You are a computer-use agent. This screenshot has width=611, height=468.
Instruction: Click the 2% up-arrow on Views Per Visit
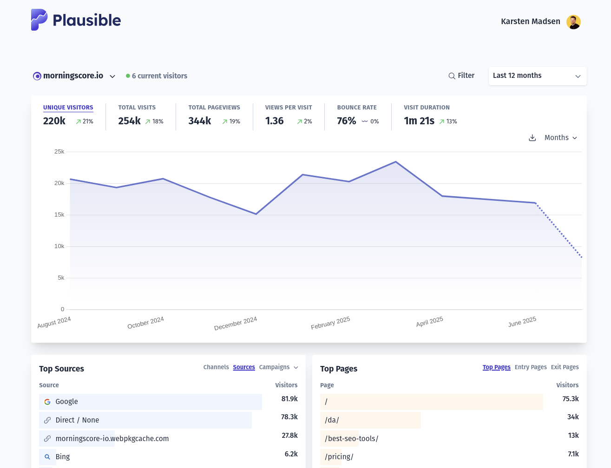tap(300, 122)
